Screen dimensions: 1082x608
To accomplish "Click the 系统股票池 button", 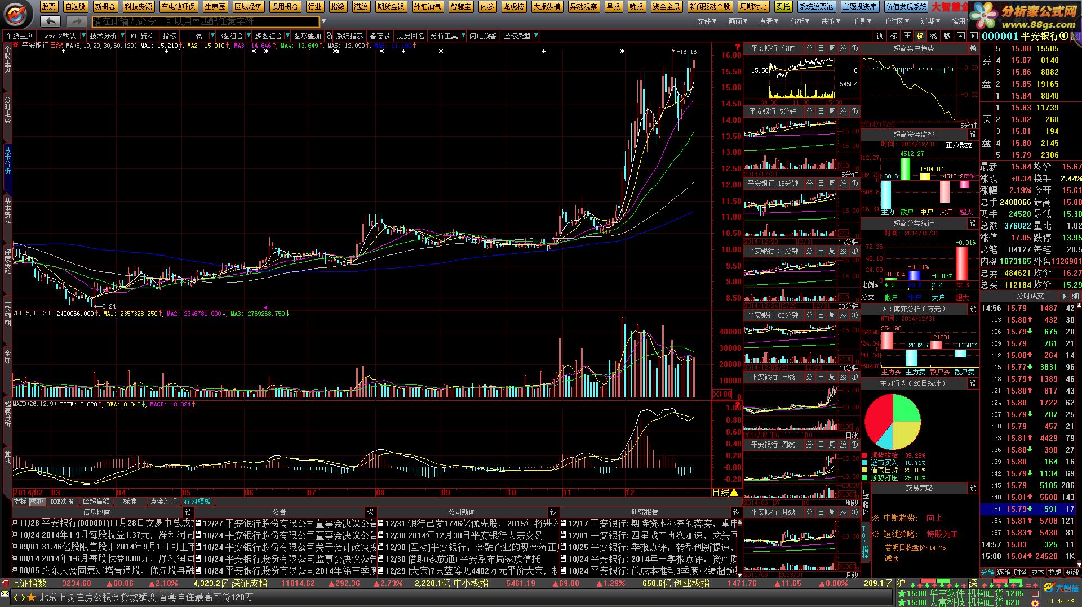I will pyautogui.click(x=817, y=7).
